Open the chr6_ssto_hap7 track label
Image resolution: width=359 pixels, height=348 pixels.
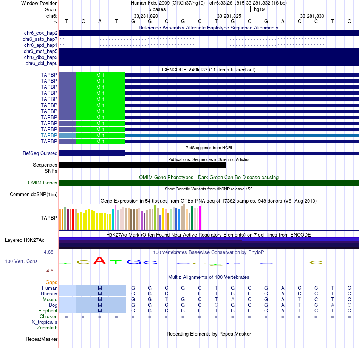point(40,39)
